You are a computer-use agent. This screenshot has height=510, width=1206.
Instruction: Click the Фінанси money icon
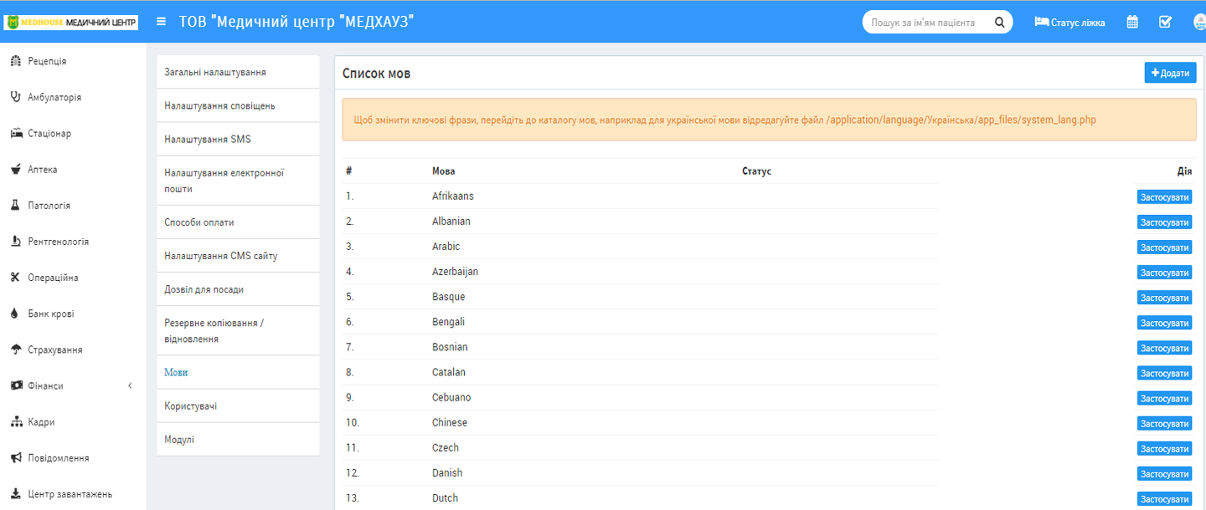15,385
